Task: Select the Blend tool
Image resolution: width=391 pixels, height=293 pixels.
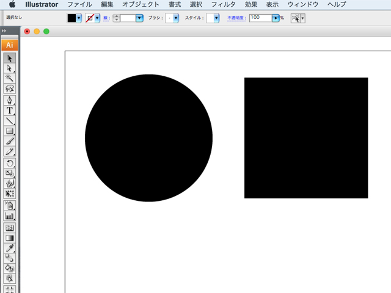Action: point(10,258)
